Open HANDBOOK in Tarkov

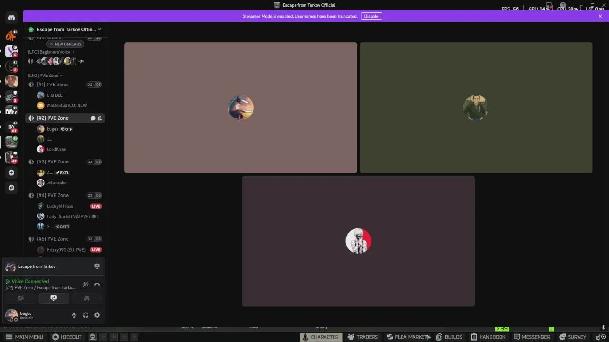pyautogui.click(x=488, y=337)
